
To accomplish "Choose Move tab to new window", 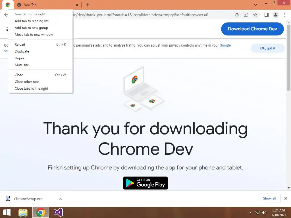I will (x=40, y=35).
